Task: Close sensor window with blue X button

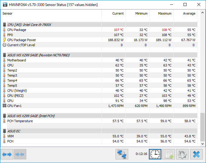Action: pos(196,154)
